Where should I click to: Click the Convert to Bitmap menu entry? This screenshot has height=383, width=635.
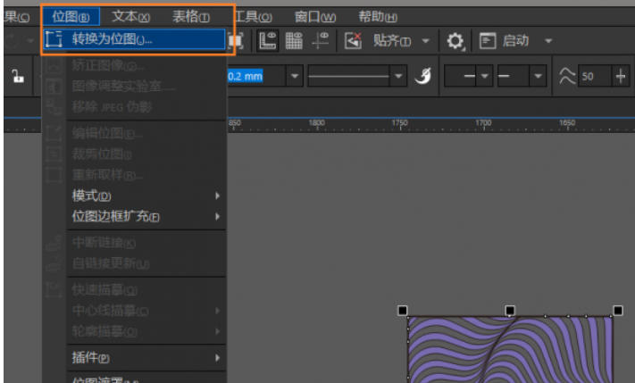[x=112, y=39]
